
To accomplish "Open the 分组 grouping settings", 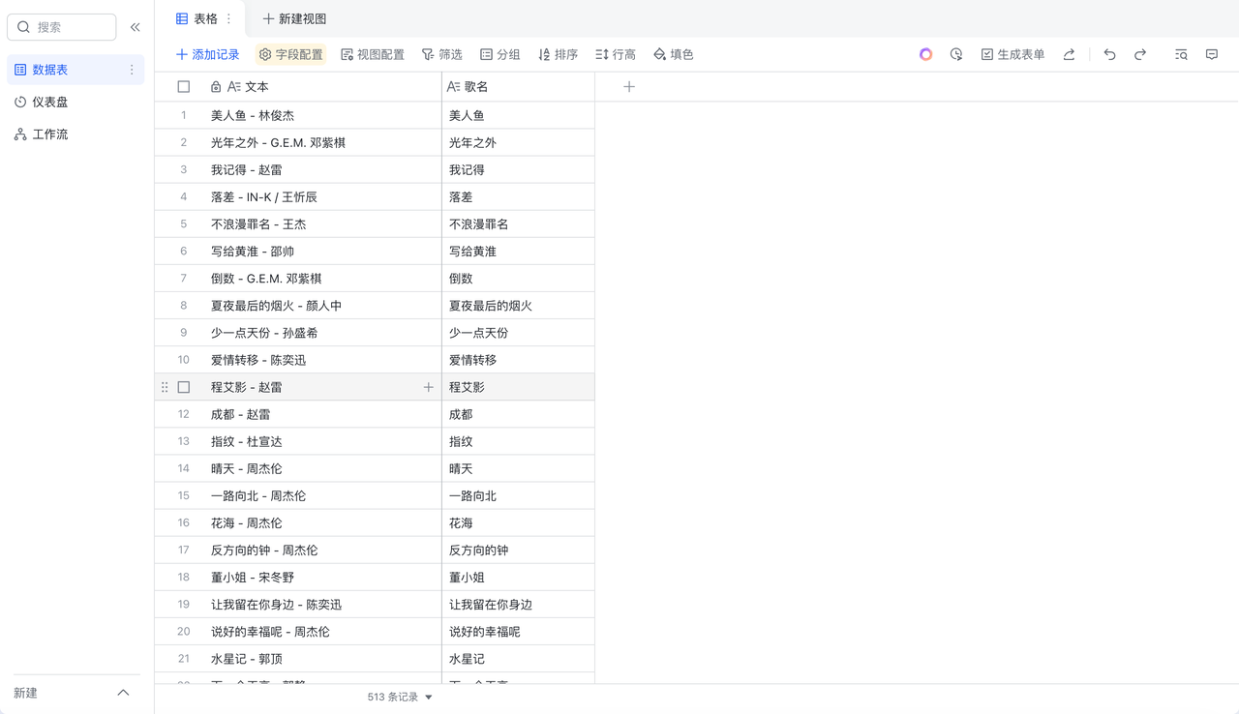I will [x=499, y=54].
